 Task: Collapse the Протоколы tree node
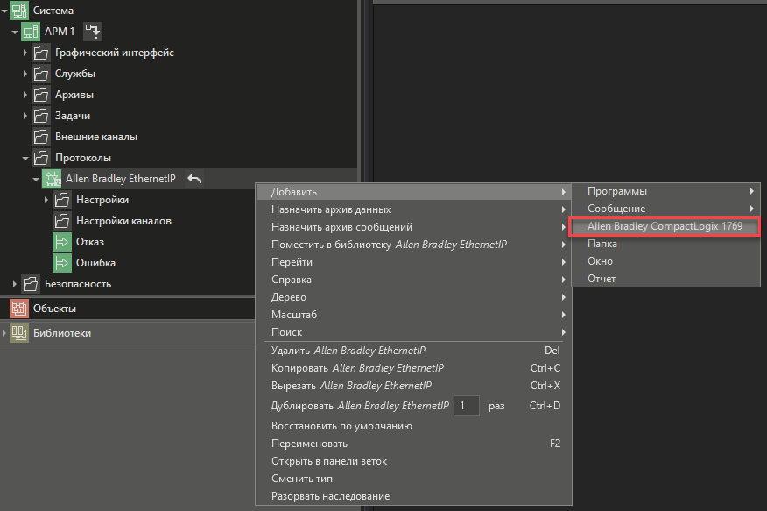25,158
